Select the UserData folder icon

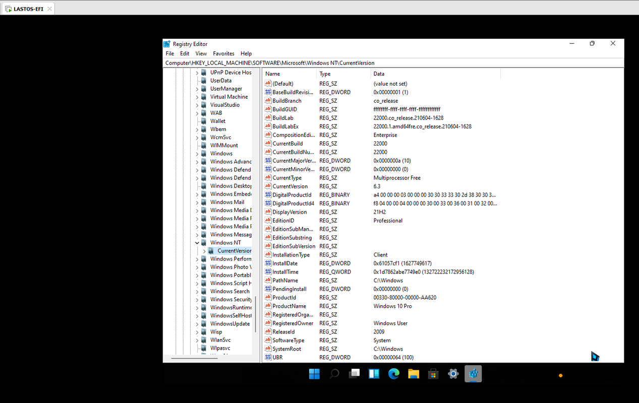click(x=204, y=81)
